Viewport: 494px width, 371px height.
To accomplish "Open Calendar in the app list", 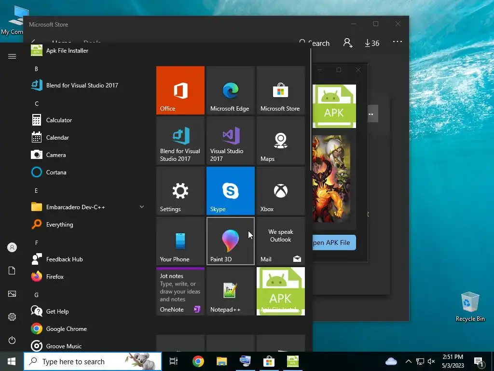I will 89,138.
